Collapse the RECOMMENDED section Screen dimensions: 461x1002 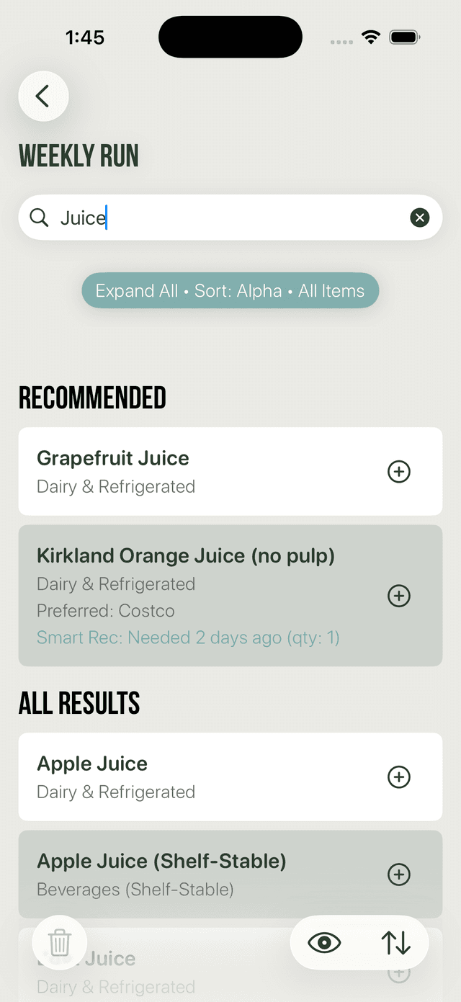pyautogui.click(x=92, y=397)
